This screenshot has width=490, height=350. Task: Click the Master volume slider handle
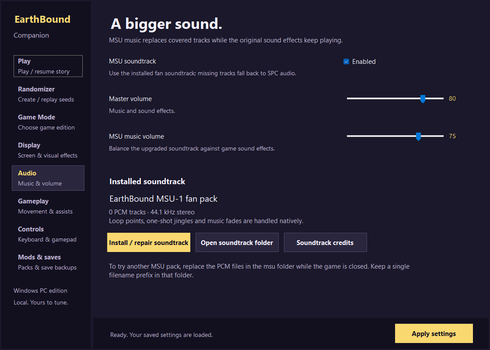pyautogui.click(x=423, y=99)
